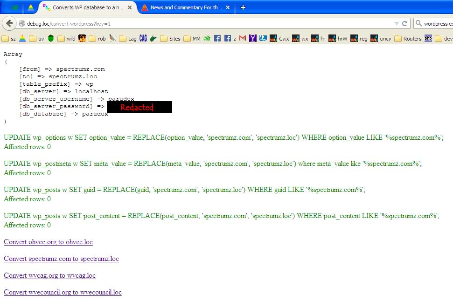Click Convert ohvec.org to ohvec.loc link

coord(48,242)
